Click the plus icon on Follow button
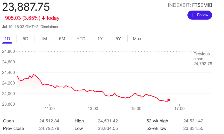 point(193,15)
